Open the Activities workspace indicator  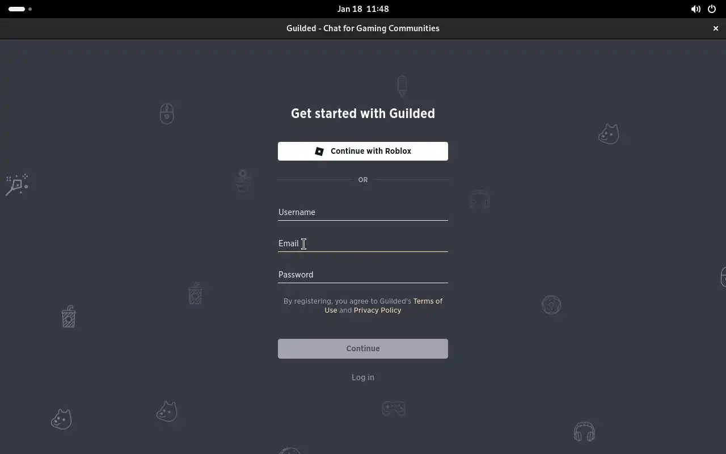pos(20,9)
